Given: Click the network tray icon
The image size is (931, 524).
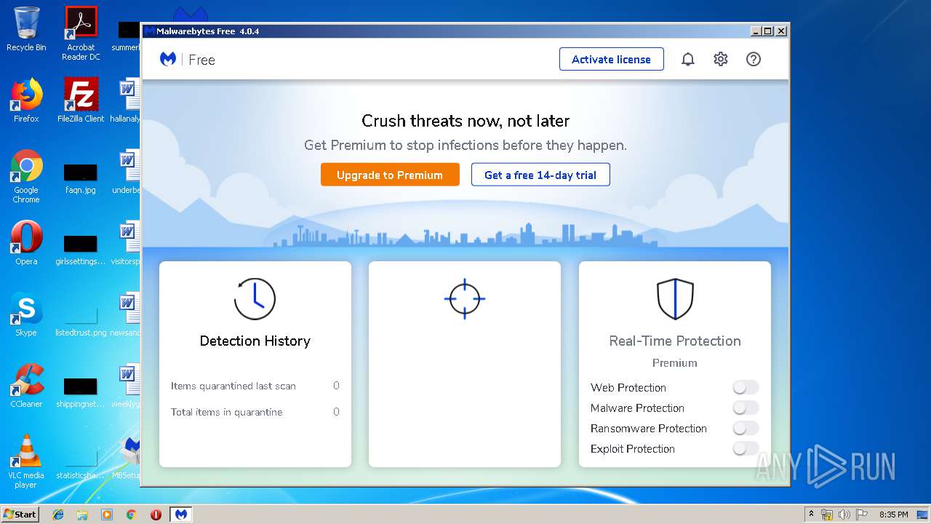Looking at the screenshot, I should [x=827, y=515].
